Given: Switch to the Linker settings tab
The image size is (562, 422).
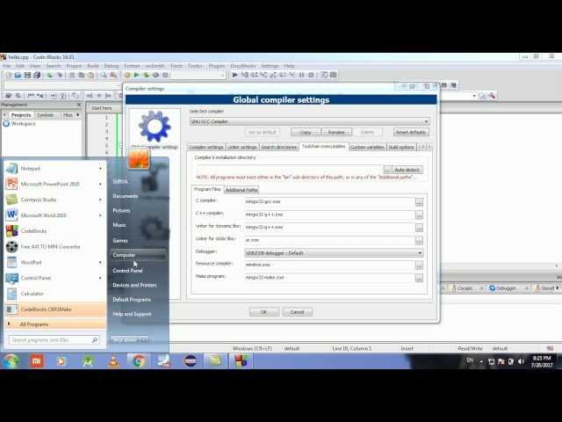Looking at the screenshot, I should point(242,147).
